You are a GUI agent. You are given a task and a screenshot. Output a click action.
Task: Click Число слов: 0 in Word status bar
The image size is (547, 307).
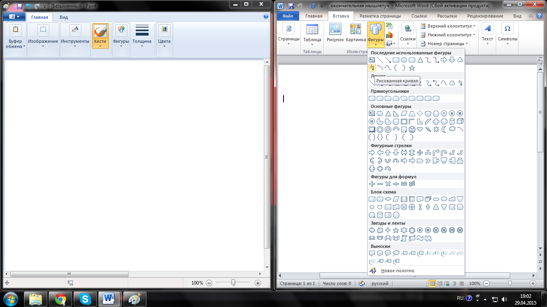[x=337, y=283]
